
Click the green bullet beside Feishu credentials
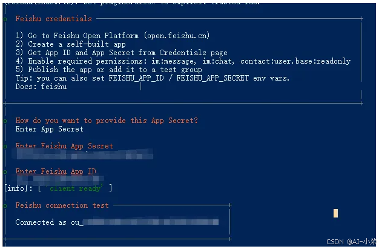(5, 19)
